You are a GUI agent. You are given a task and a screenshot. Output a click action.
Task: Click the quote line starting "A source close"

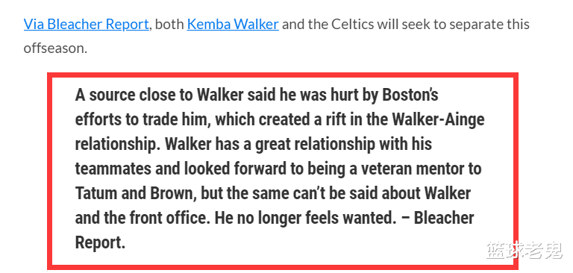point(257,95)
